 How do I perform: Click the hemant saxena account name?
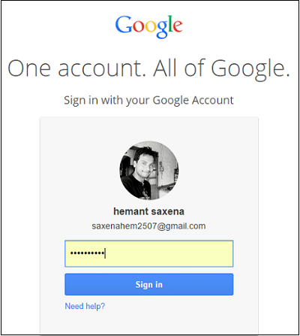[x=149, y=211]
